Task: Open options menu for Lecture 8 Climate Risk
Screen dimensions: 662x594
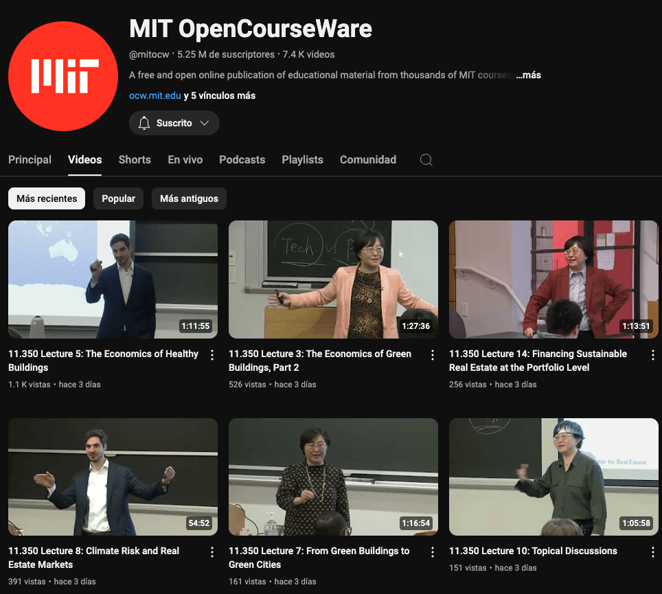Action: [x=212, y=552]
